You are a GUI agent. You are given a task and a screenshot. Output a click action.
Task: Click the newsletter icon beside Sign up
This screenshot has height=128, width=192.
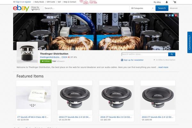click(122, 60)
